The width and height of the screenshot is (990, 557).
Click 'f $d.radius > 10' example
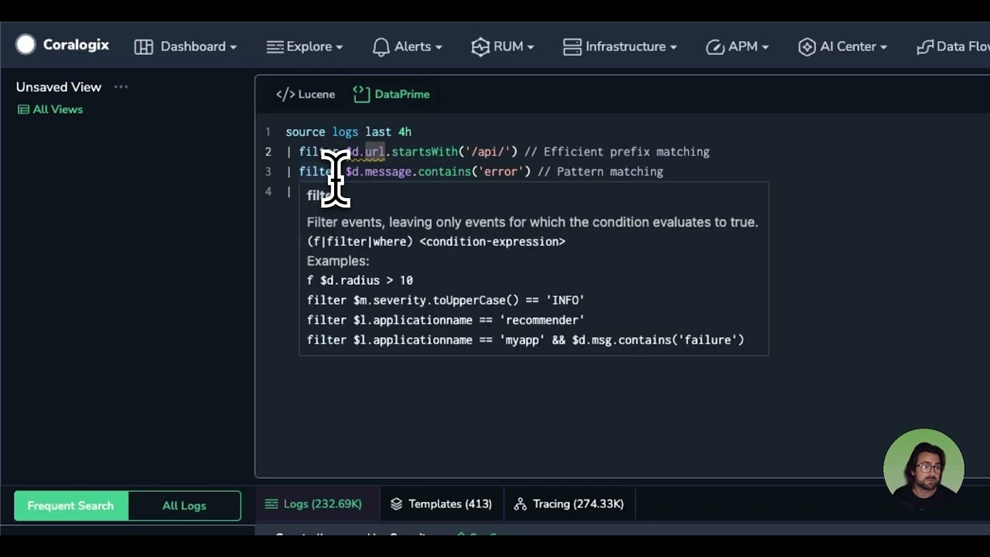coord(360,280)
